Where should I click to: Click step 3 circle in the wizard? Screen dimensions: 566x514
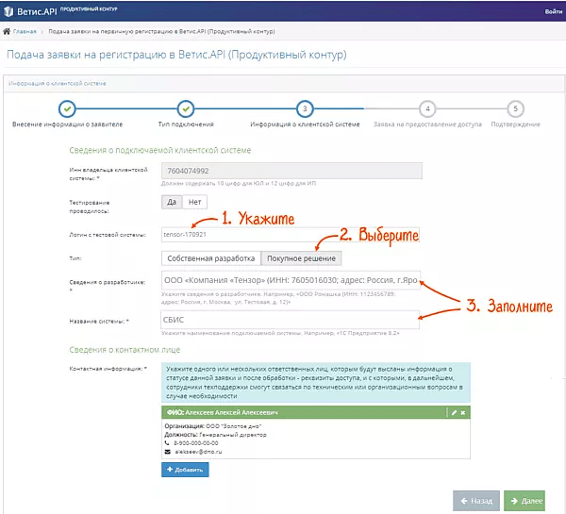(x=304, y=108)
